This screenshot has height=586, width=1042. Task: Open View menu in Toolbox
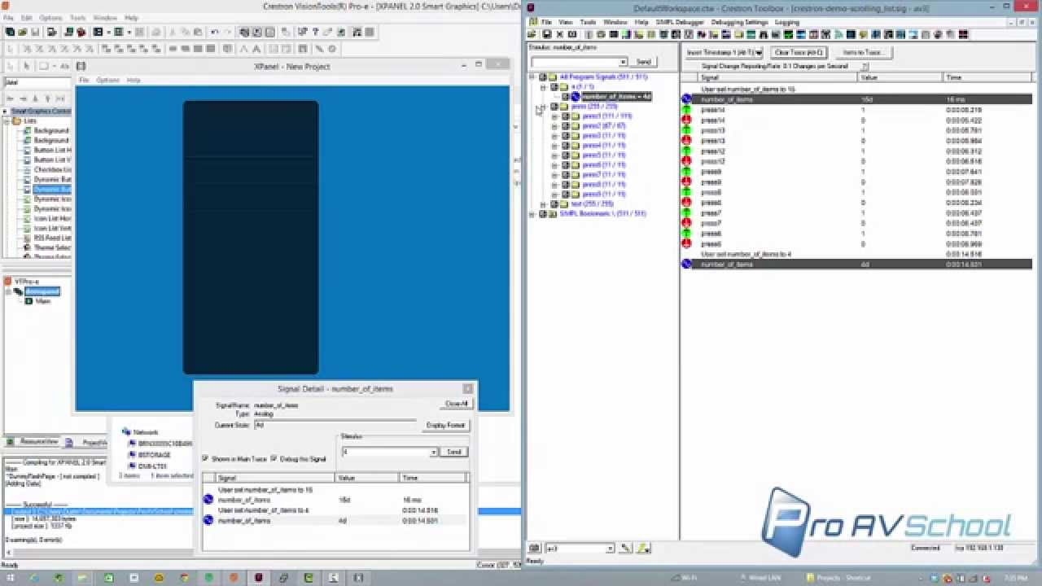click(566, 22)
